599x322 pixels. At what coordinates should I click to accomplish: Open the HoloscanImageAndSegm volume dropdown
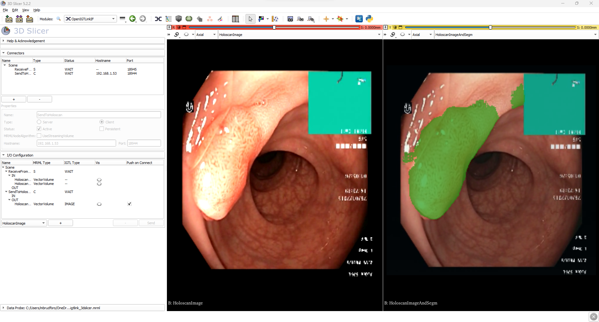(x=516, y=35)
